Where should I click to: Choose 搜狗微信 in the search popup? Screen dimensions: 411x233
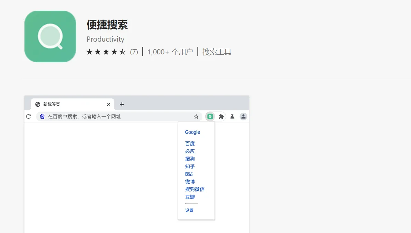pos(195,189)
